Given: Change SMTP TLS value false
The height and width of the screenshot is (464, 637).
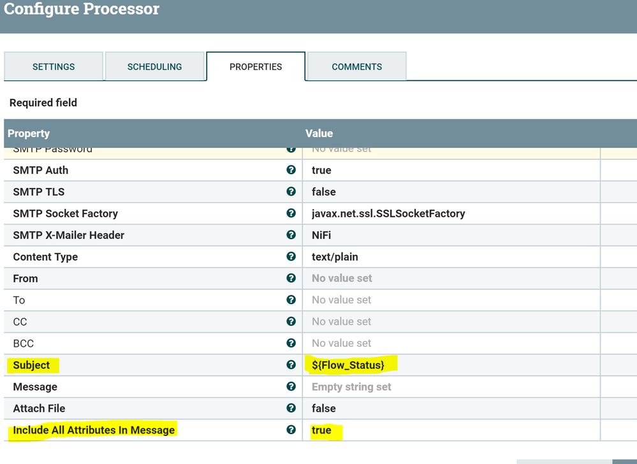Looking at the screenshot, I should coord(324,192).
